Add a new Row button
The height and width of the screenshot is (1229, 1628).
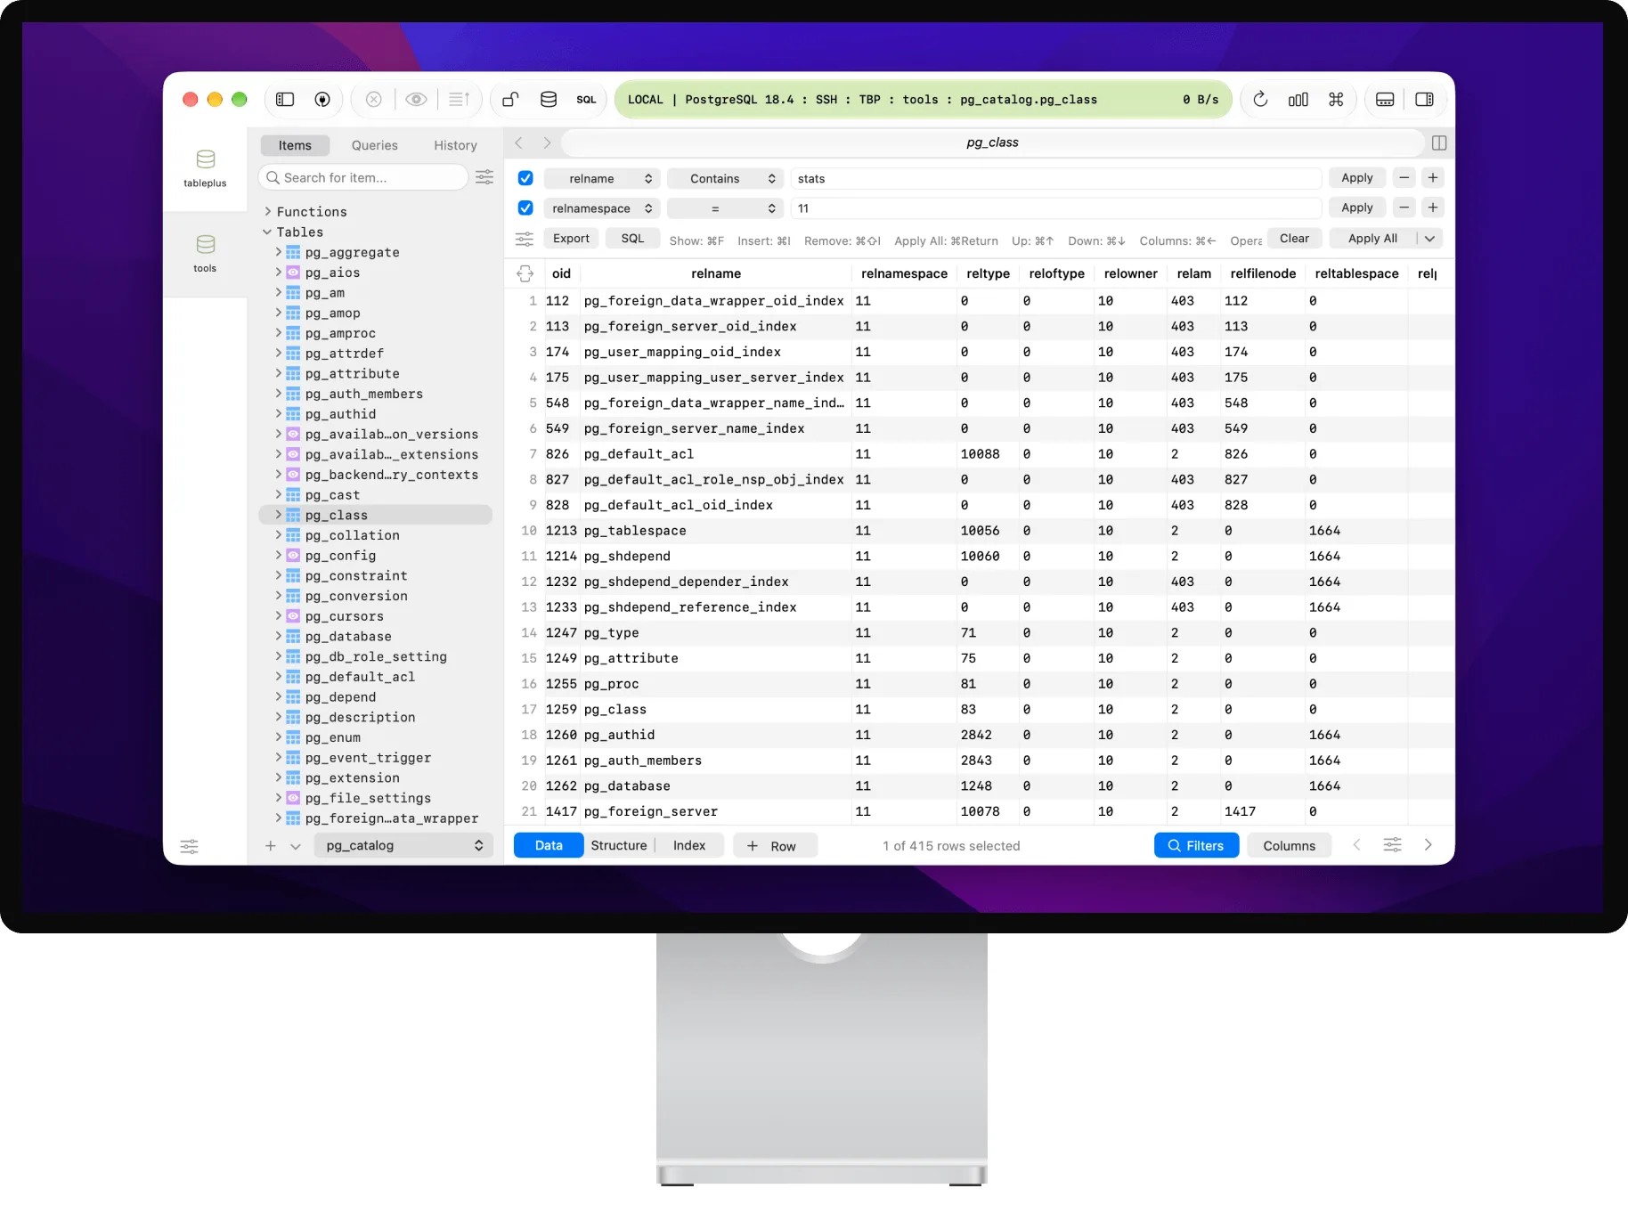click(x=775, y=846)
